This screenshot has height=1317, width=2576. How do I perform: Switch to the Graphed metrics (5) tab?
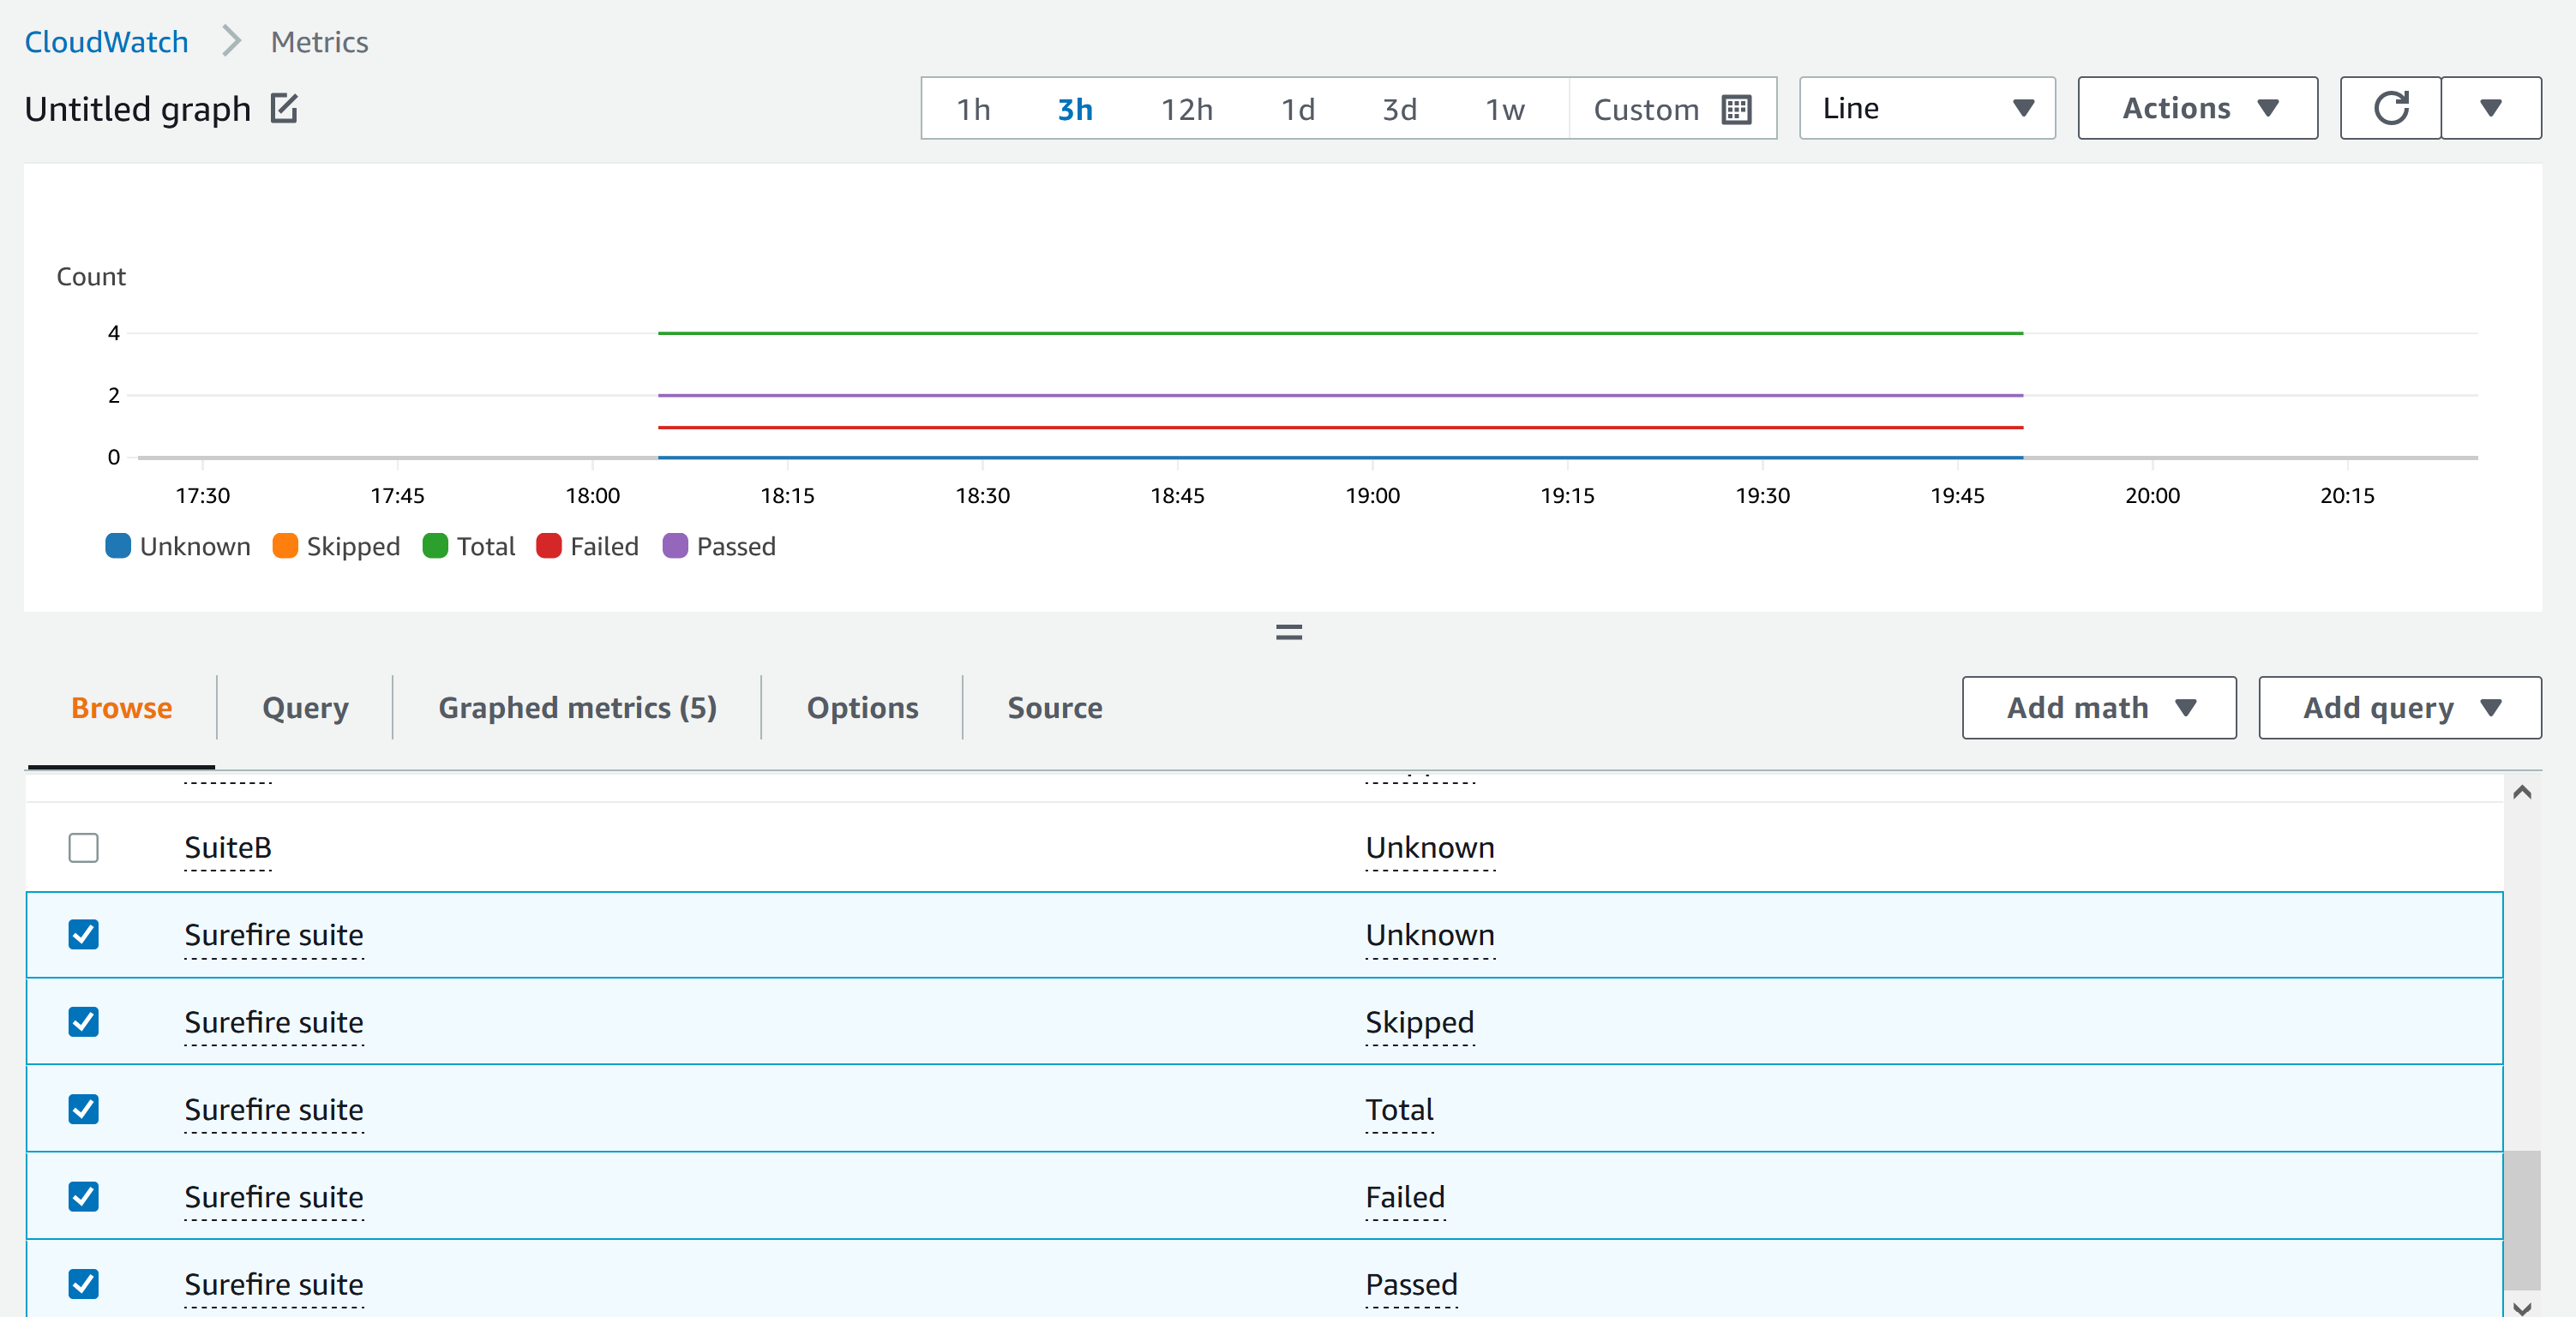(577, 708)
